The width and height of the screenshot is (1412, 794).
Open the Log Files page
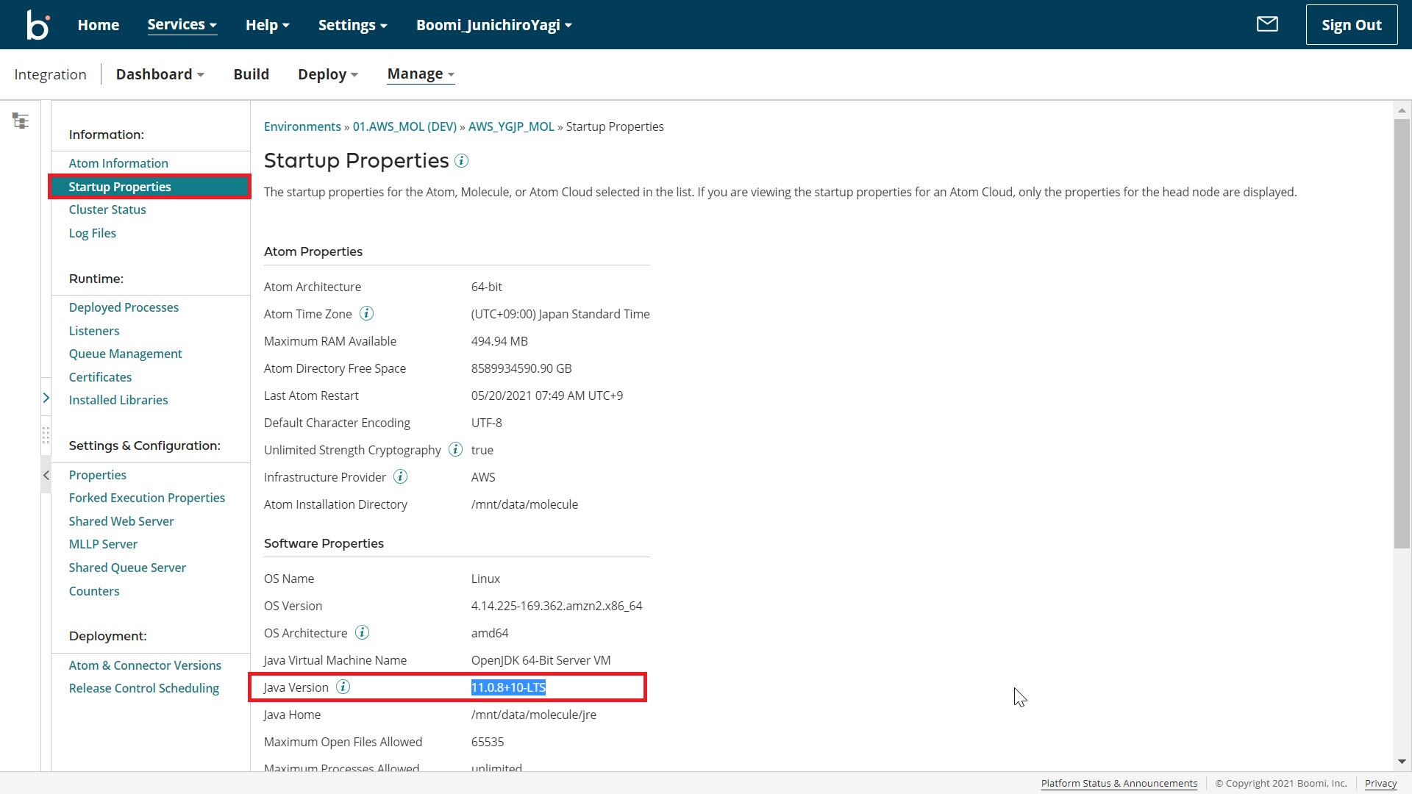pyautogui.click(x=92, y=233)
